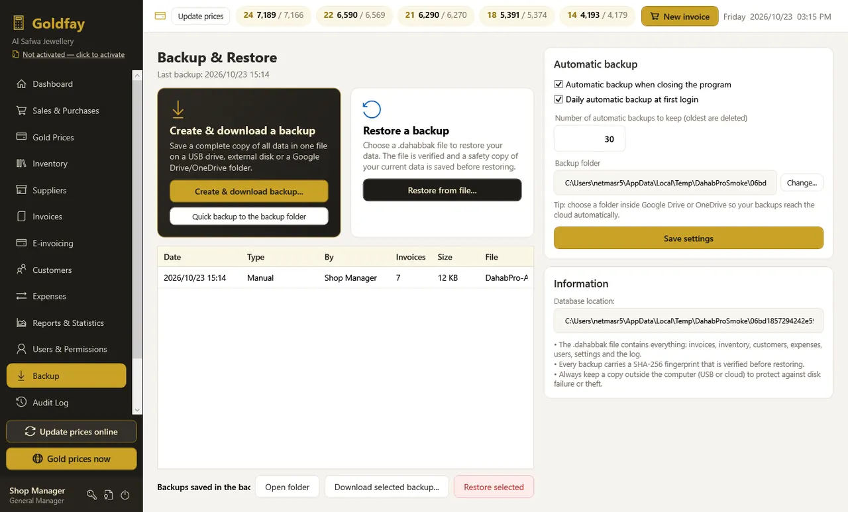Image resolution: width=848 pixels, height=512 pixels.
Task: Click the Expenses arrows icon
Action: [21, 296]
